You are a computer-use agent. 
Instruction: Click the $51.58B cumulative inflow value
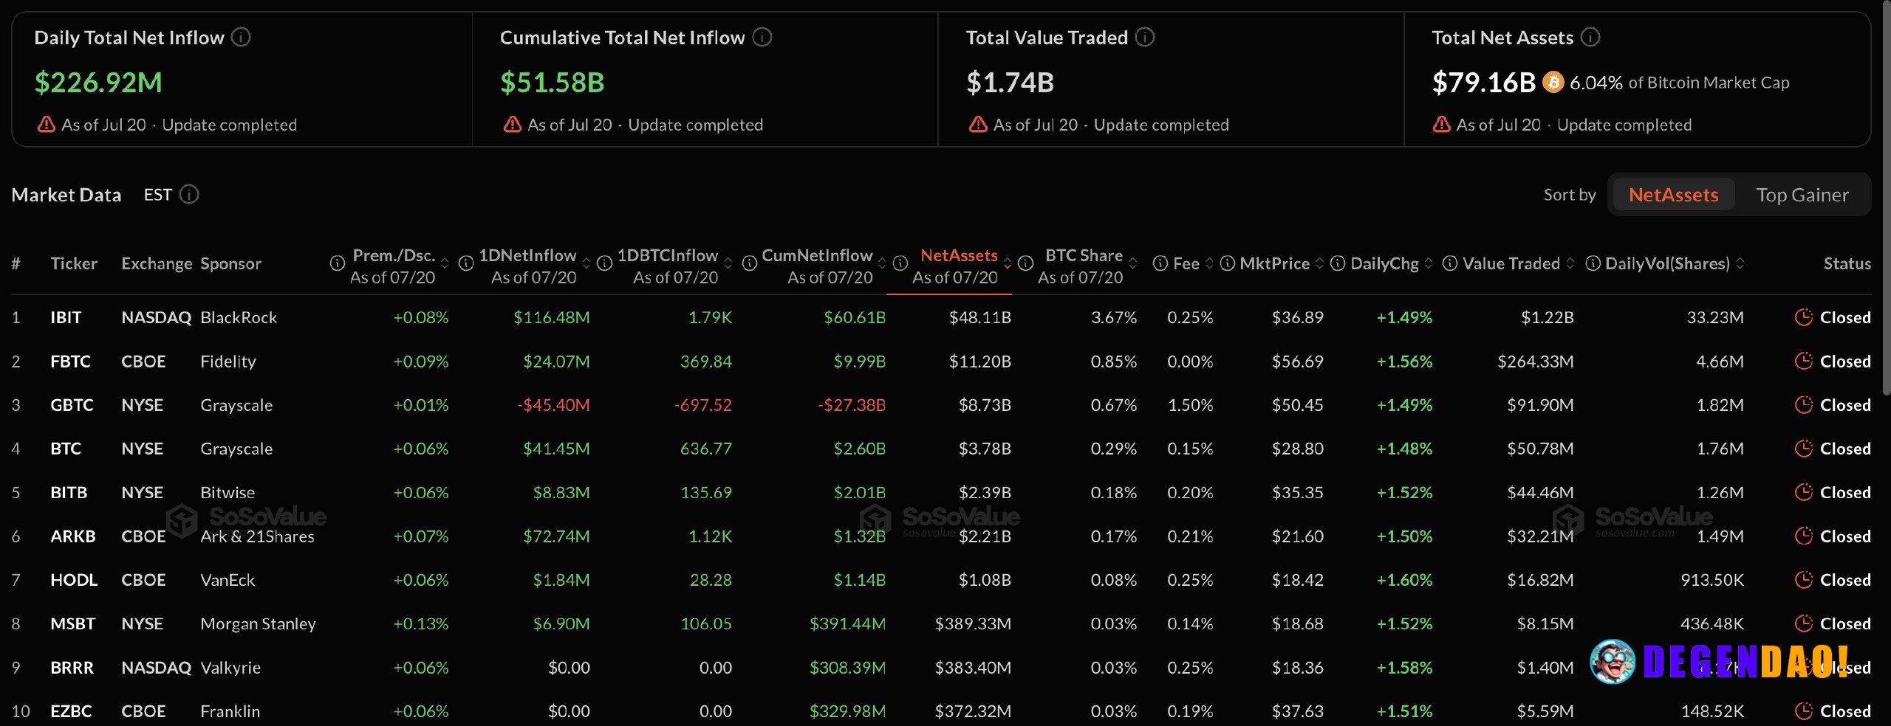coord(552,82)
